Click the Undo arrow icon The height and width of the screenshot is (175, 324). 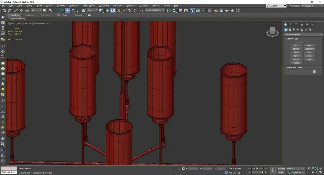pyautogui.click(x=4, y=10)
